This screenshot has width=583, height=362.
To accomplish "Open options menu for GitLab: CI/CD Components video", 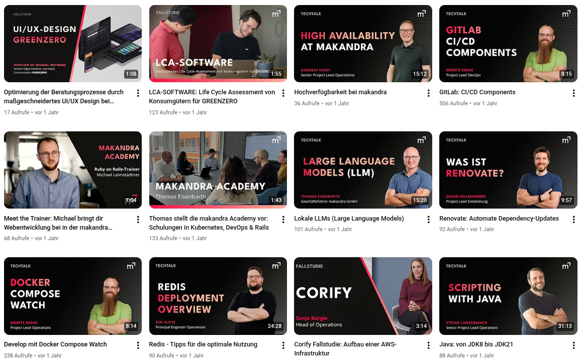I will click(573, 93).
